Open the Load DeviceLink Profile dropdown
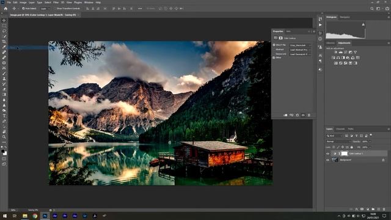391x220 pixels. tap(301, 54)
